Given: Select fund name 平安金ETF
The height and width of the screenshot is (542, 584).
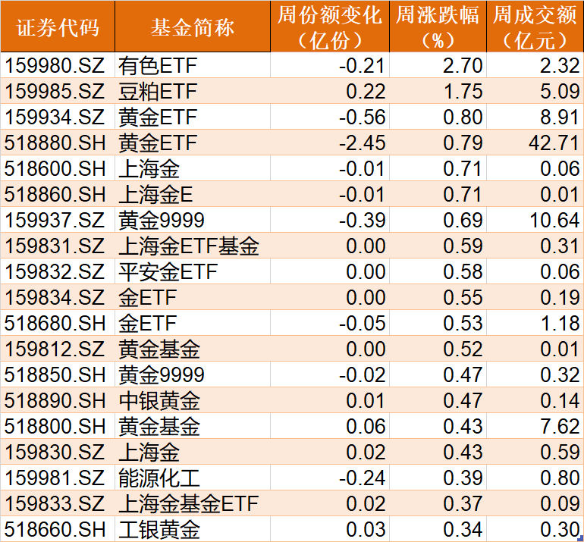Looking at the screenshot, I should pyautogui.click(x=168, y=271).
